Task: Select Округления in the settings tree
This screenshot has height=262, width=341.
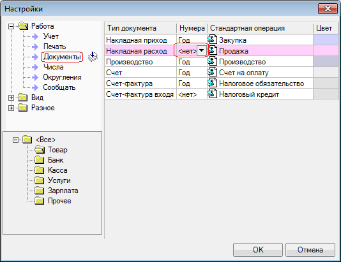Action: pos(62,77)
